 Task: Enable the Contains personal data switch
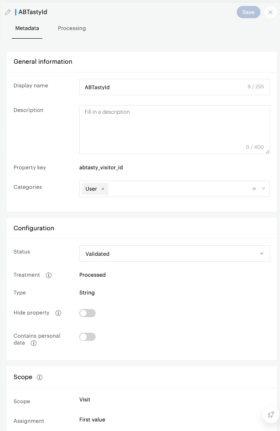coord(87,337)
